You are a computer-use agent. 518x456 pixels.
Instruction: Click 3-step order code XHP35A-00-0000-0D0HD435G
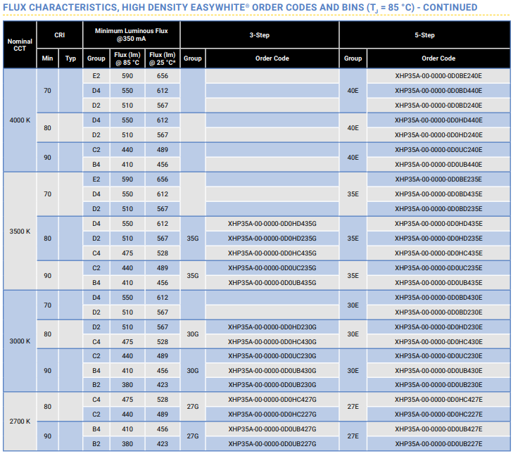click(272, 224)
